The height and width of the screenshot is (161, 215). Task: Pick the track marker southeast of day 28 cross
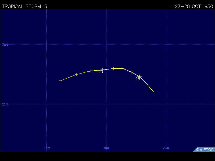[147, 84]
